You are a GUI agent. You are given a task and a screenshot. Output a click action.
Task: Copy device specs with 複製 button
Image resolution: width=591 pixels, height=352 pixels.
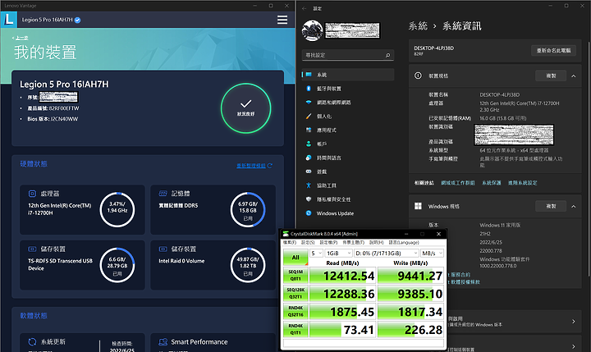(551, 75)
